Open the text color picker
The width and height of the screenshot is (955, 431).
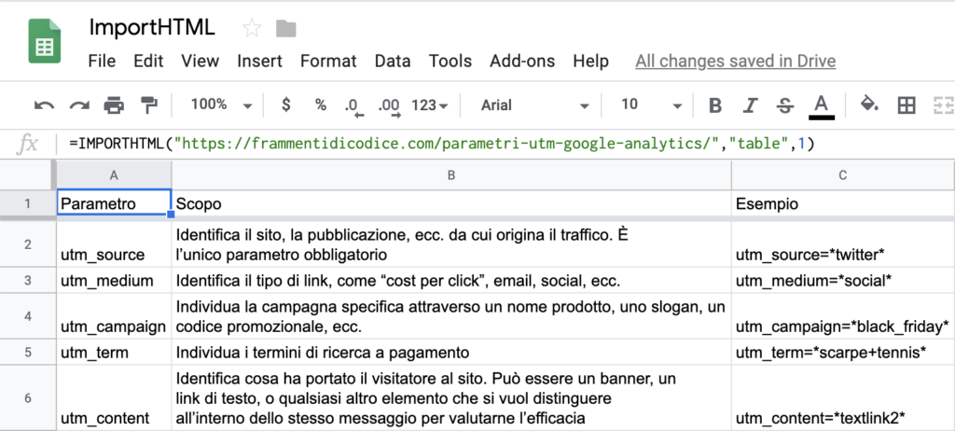(x=822, y=106)
